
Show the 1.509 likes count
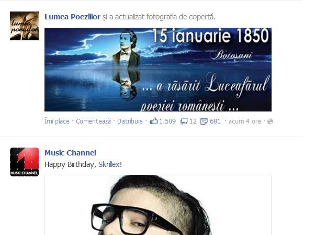167,121
